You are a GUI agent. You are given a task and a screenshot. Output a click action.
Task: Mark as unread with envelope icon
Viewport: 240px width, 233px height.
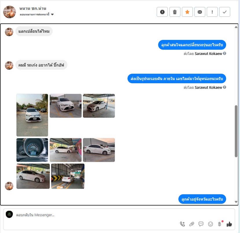(200, 12)
